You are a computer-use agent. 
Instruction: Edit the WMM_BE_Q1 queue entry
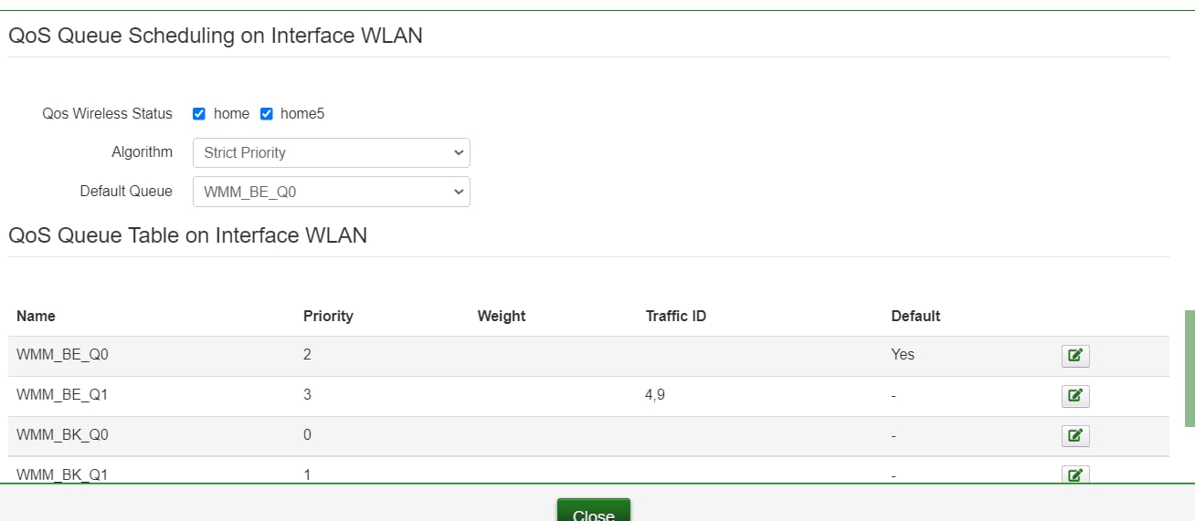(x=1075, y=396)
